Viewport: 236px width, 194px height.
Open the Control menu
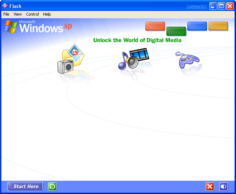32,14
